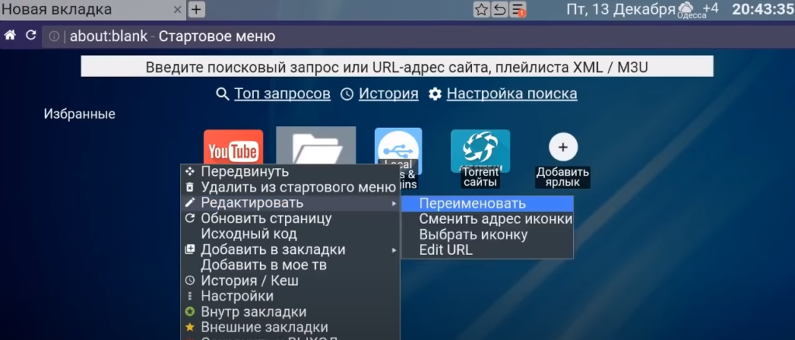Select Удалить из стартового меню
The width and height of the screenshot is (795, 340).
297,187
